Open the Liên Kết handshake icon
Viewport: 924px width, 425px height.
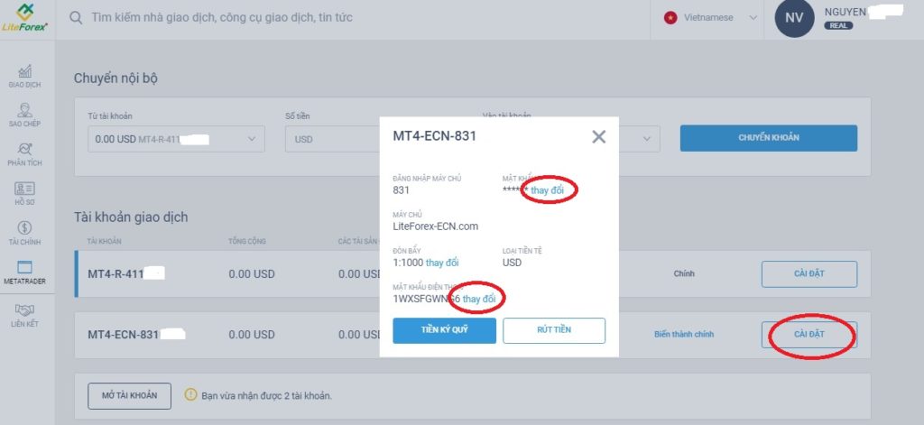pos(24,310)
